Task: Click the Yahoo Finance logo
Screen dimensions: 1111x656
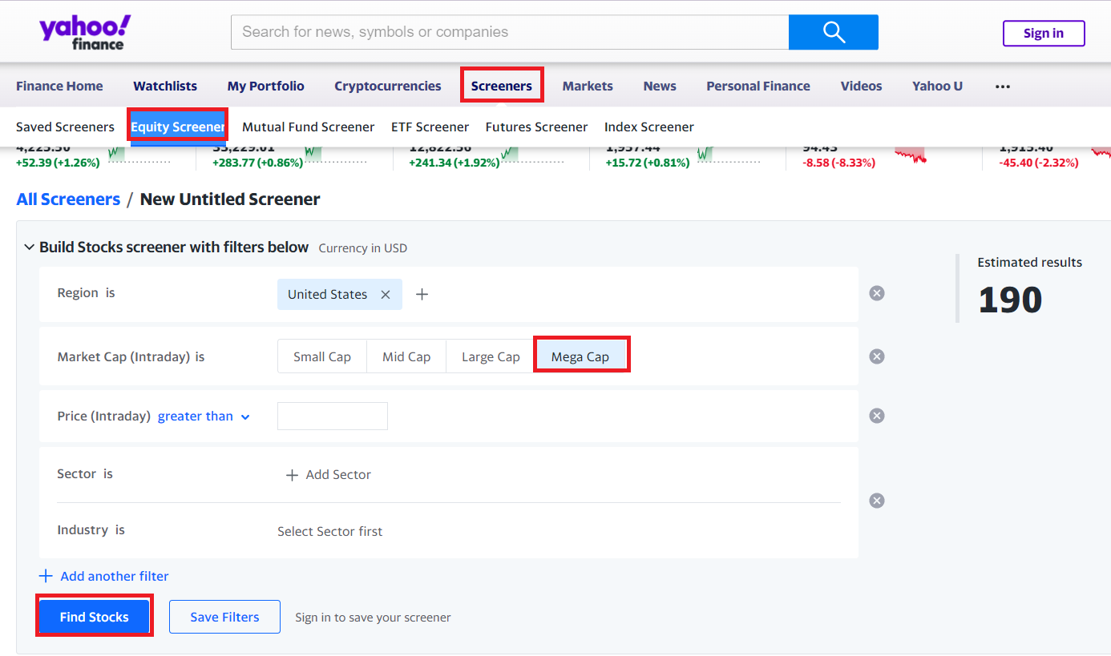Action: click(x=85, y=33)
